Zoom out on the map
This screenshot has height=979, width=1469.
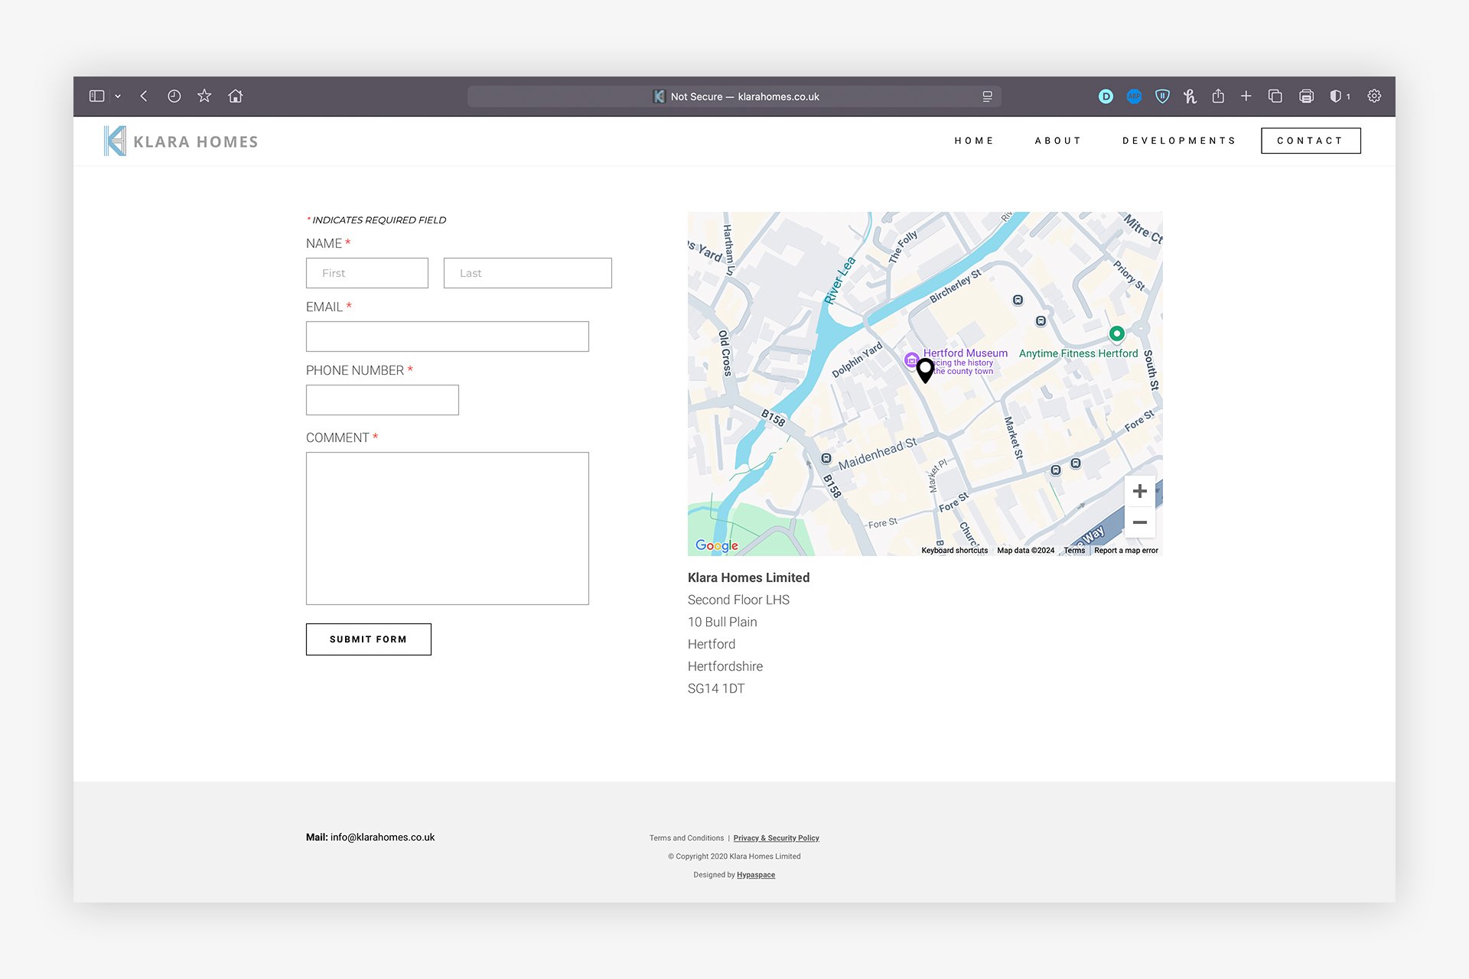(1139, 522)
